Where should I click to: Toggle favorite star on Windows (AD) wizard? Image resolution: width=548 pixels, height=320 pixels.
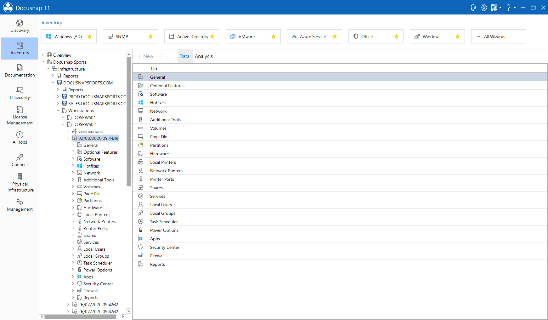89,37
